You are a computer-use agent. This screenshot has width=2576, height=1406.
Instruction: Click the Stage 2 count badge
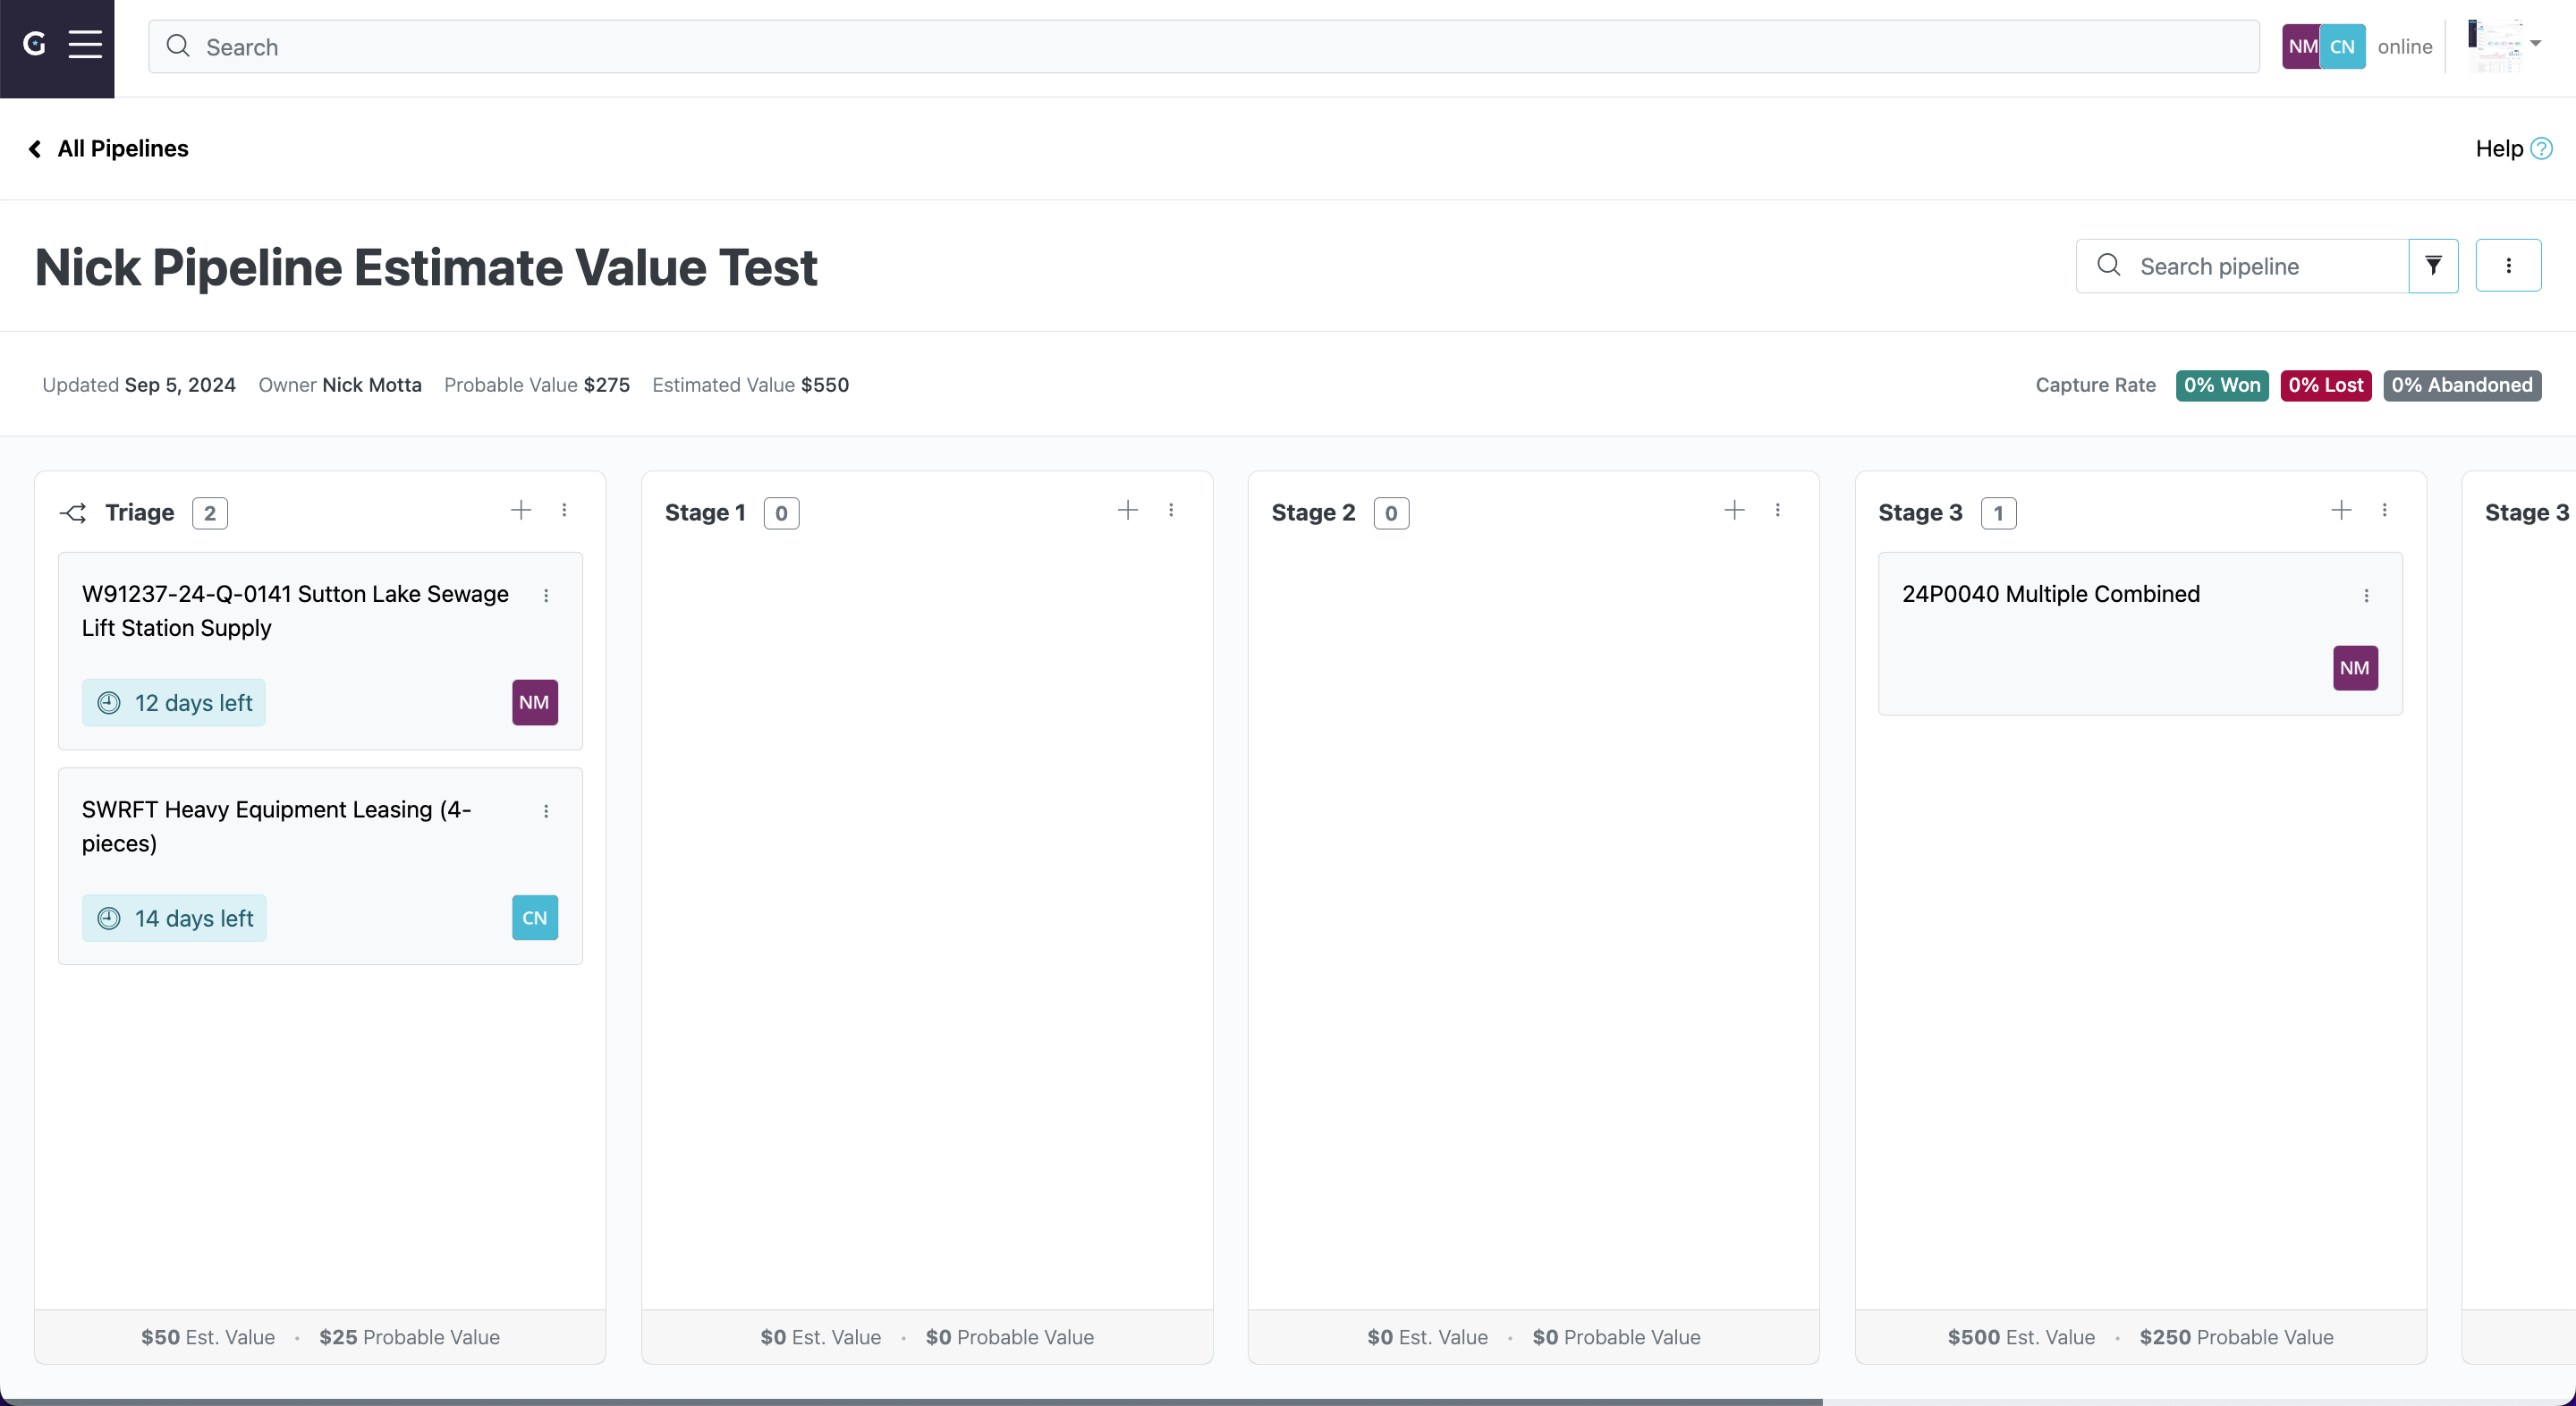click(1391, 513)
